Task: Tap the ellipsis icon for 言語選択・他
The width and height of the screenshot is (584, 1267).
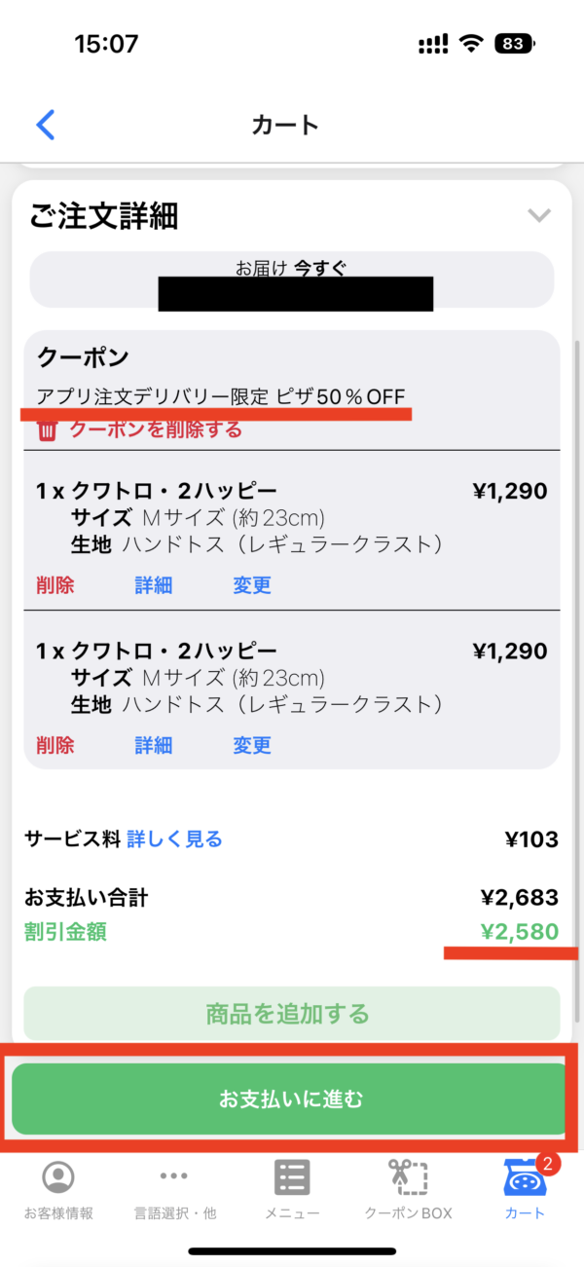Action: point(175,1176)
